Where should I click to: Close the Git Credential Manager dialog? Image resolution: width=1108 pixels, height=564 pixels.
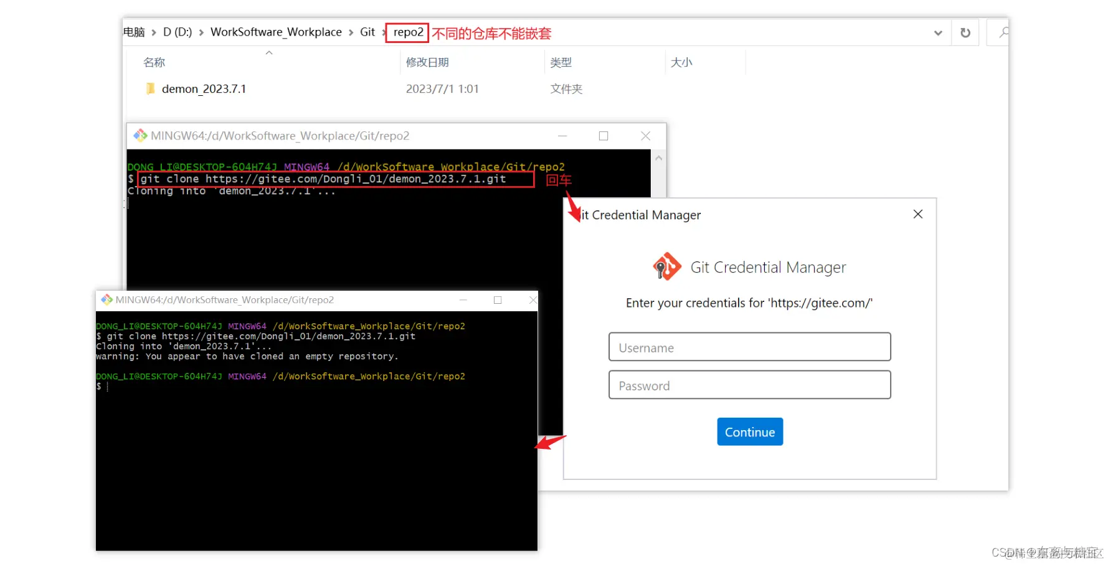(x=917, y=214)
